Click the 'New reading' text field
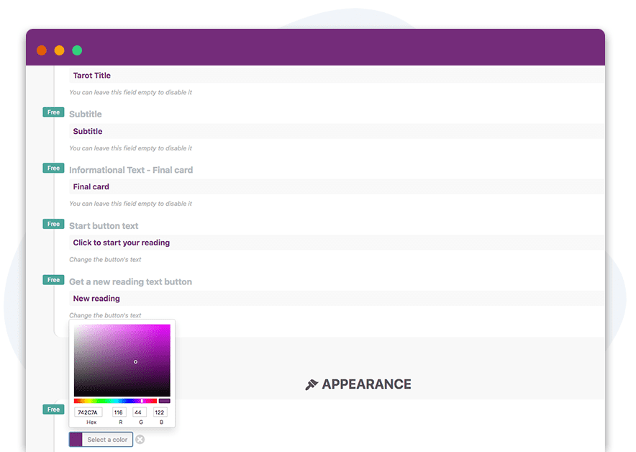The height and width of the screenshot is (452, 636). [337, 298]
